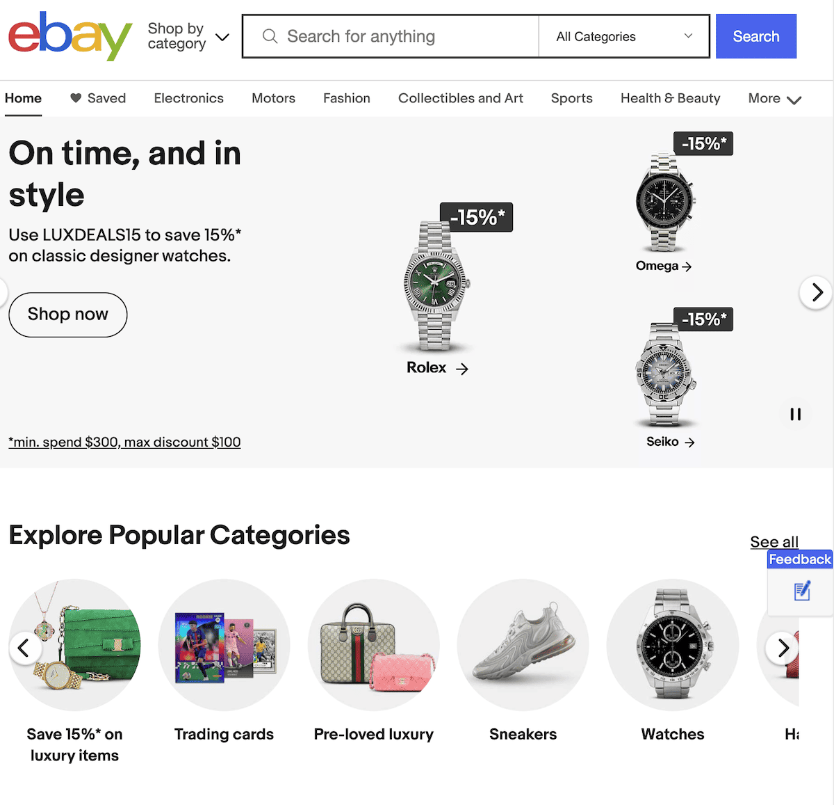Open the min spend $300 disclaimer link

124,442
